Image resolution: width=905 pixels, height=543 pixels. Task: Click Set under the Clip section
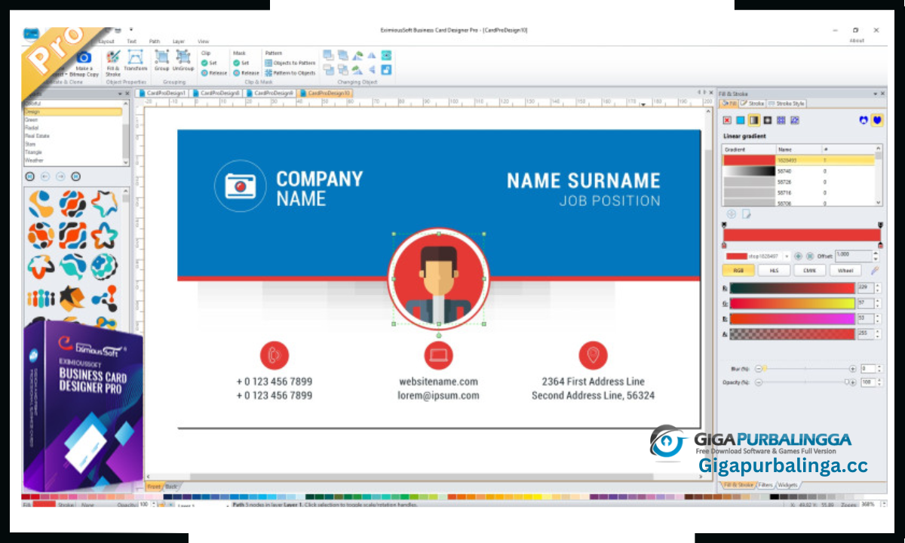click(x=209, y=63)
